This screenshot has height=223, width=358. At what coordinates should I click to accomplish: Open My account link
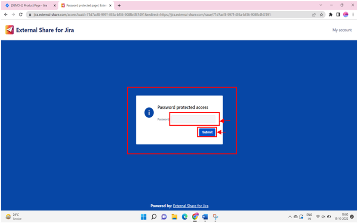tap(342, 30)
